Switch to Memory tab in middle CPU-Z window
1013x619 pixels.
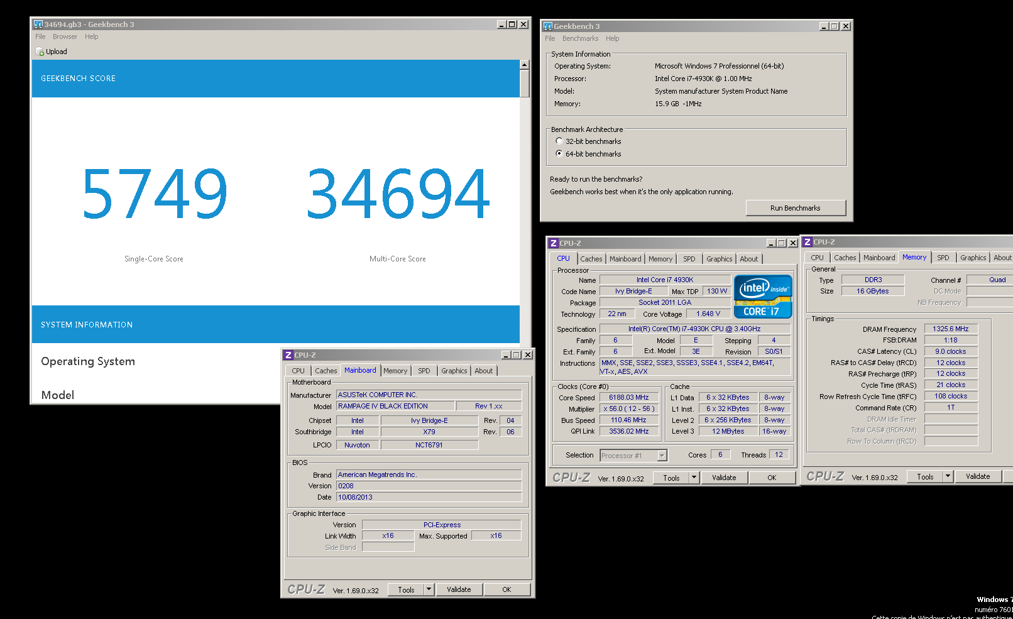coord(660,259)
